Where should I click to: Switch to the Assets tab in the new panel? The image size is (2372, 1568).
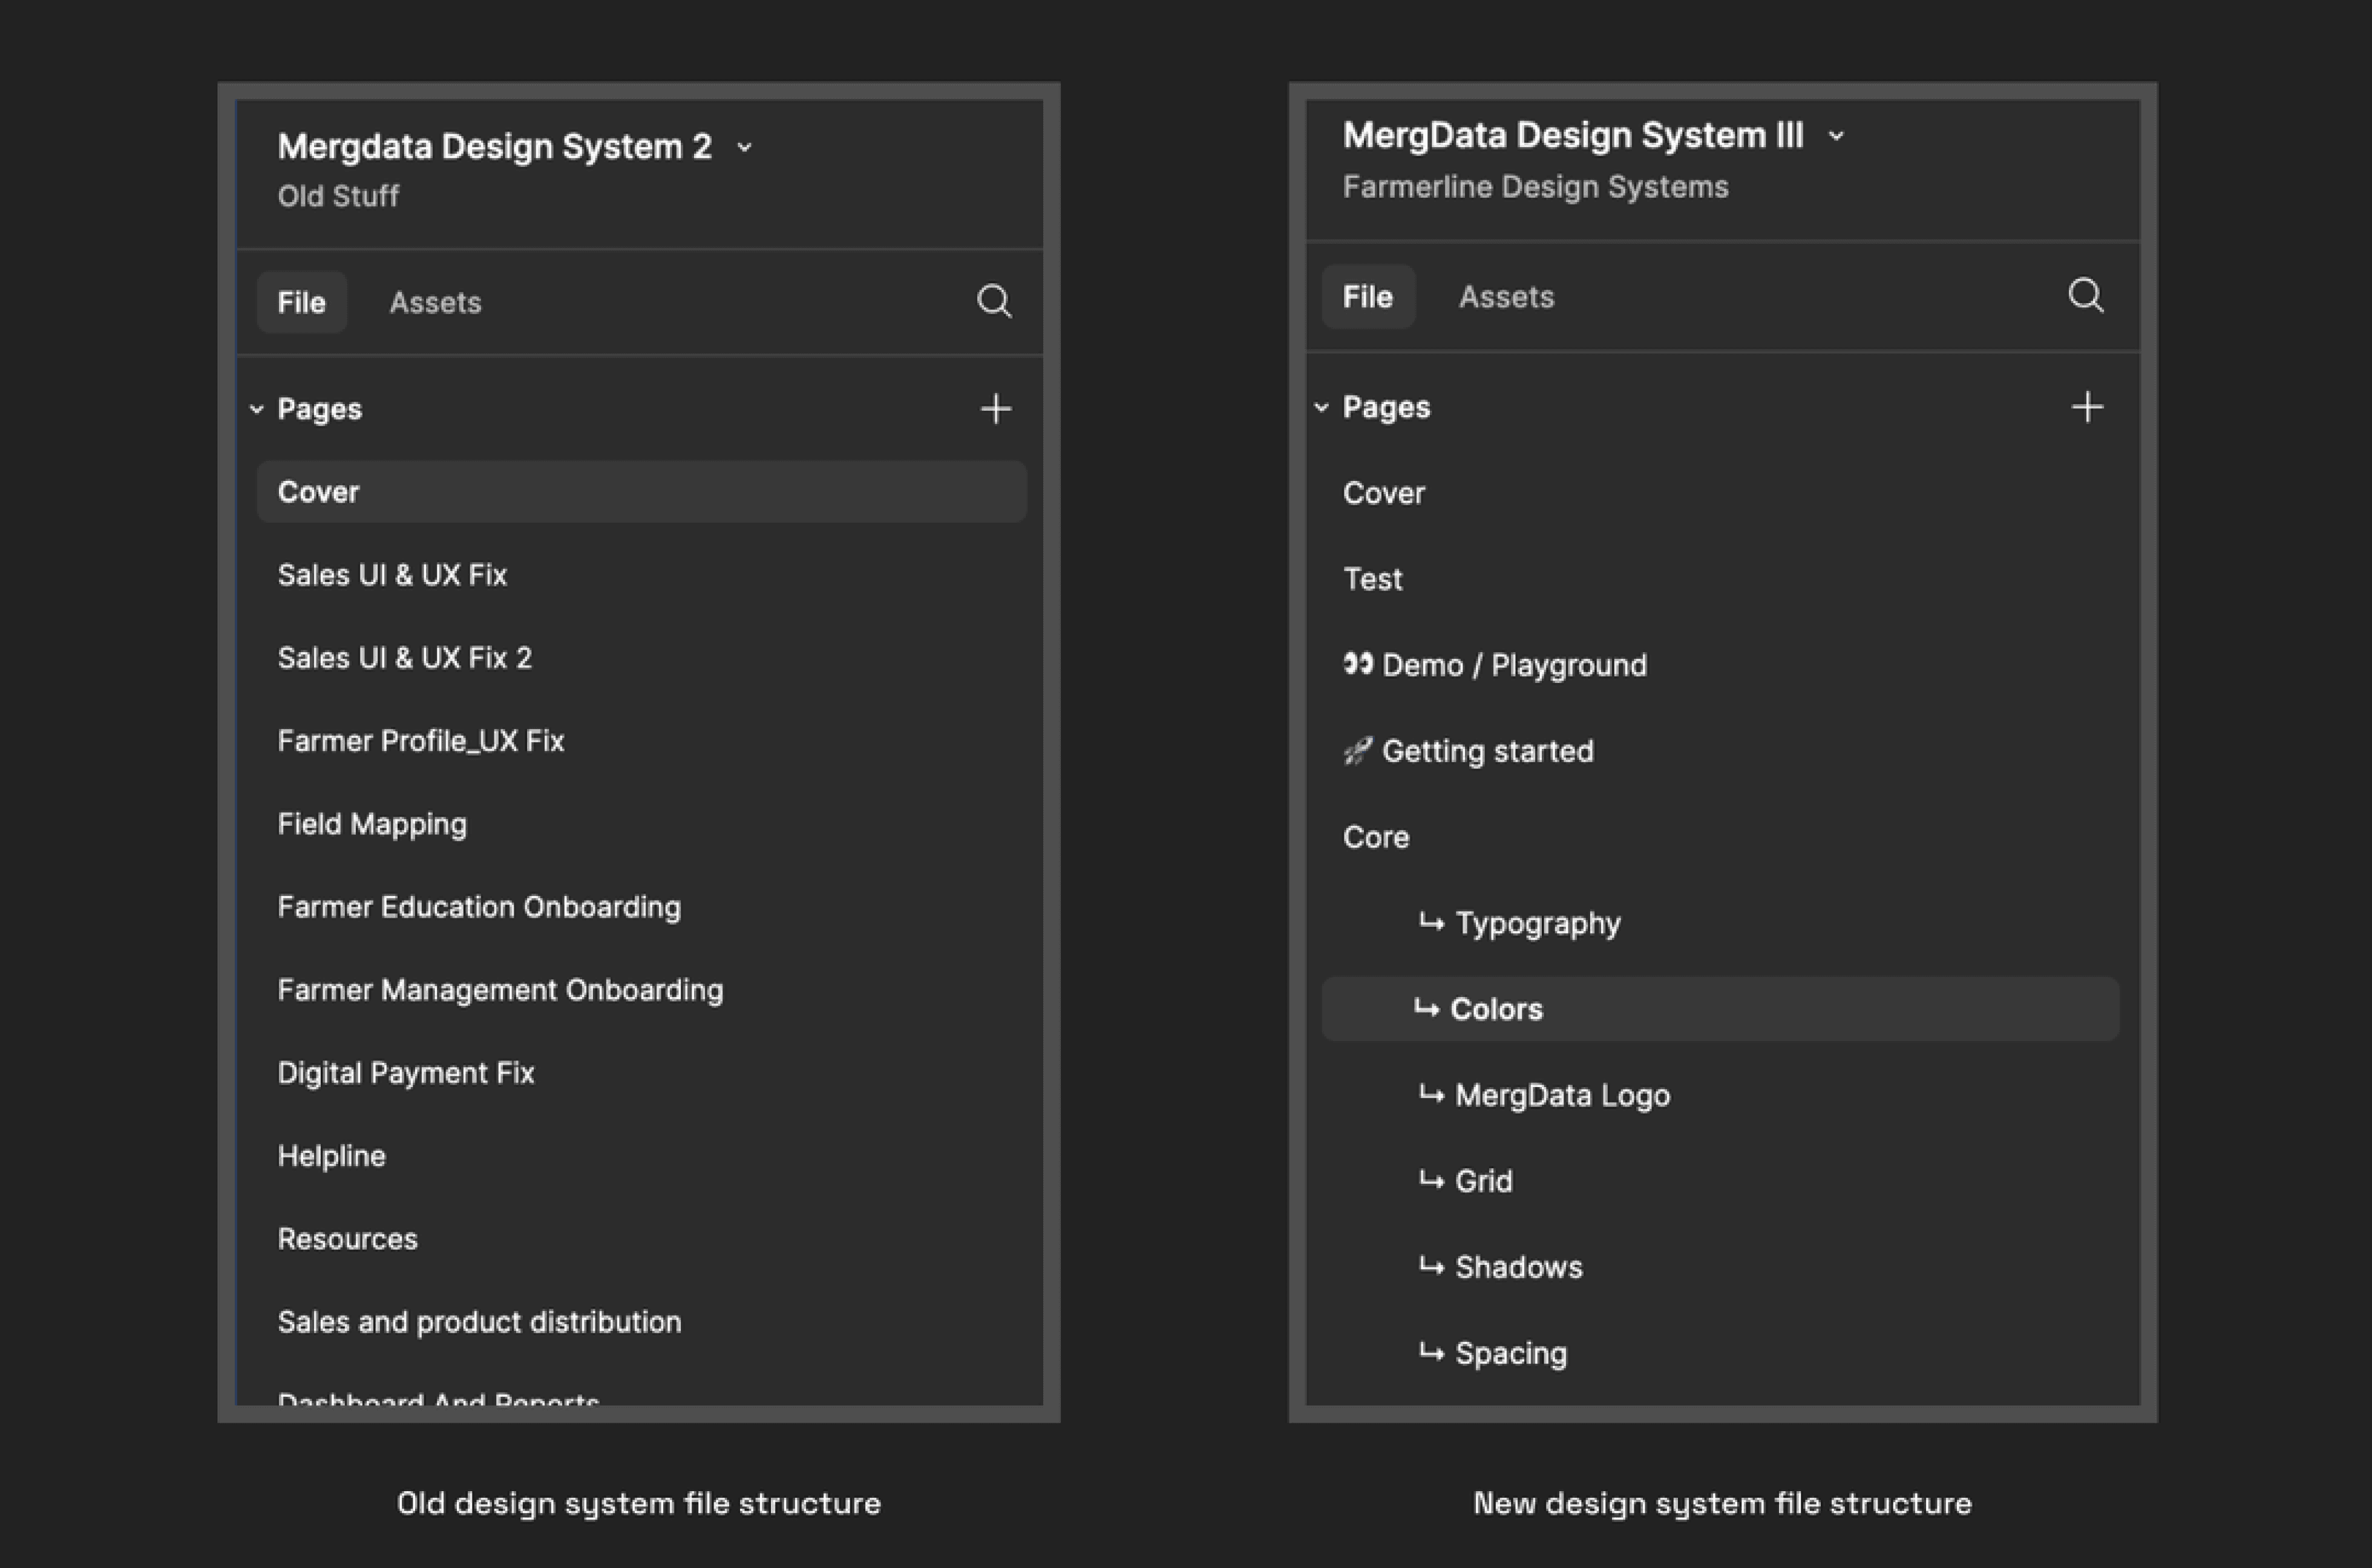coord(1506,296)
